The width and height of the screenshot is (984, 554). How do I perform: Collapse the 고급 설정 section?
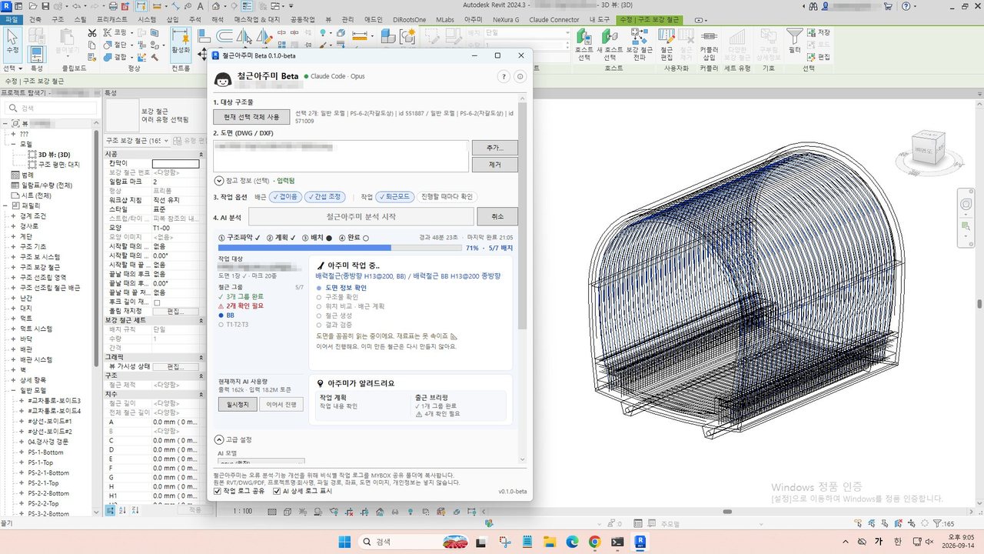click(218, 439)
